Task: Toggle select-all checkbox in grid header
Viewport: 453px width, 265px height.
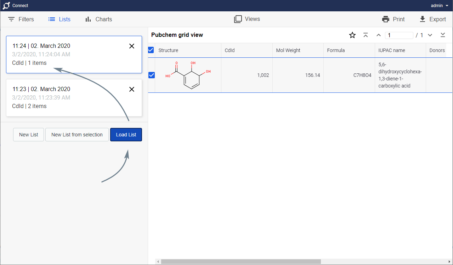Action: 151,50
